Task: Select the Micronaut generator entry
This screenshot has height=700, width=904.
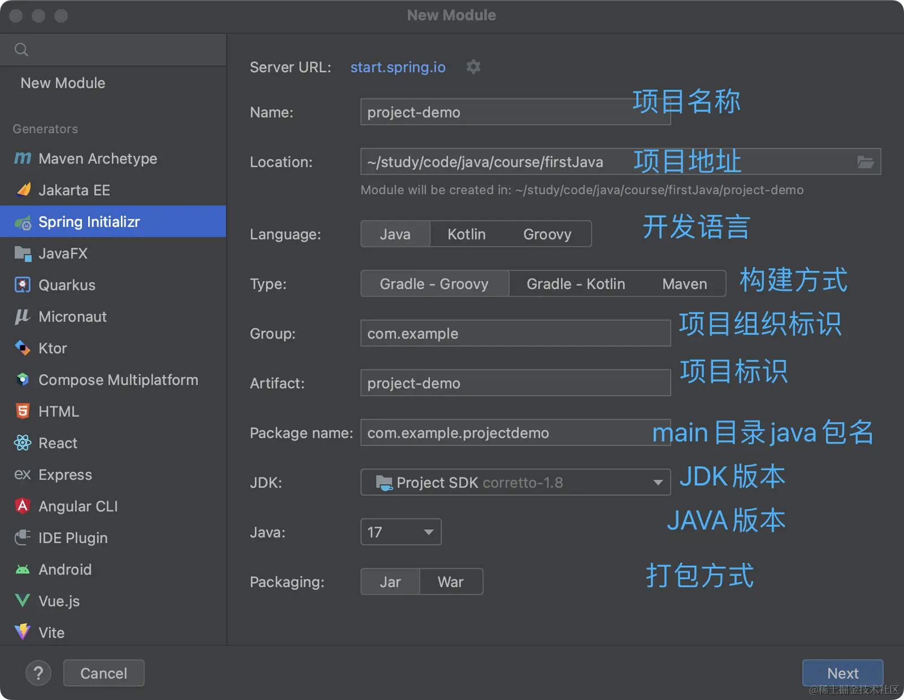Action: (x=113, y=317)
